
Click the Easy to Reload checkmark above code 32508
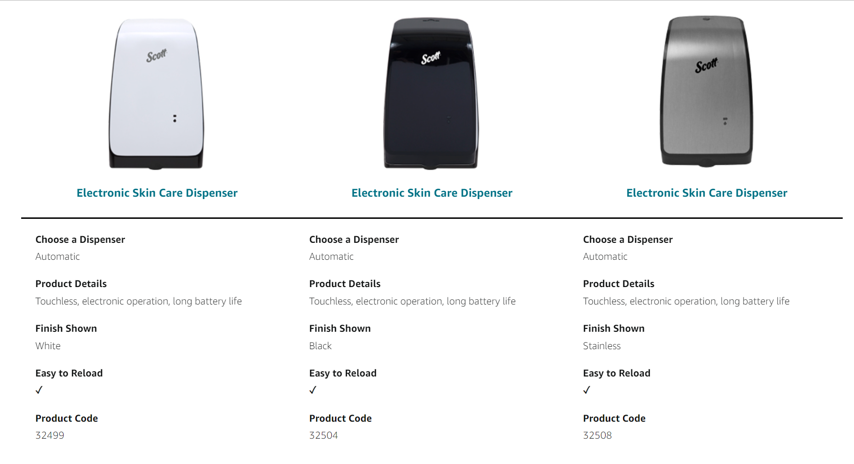coord(587,390)
